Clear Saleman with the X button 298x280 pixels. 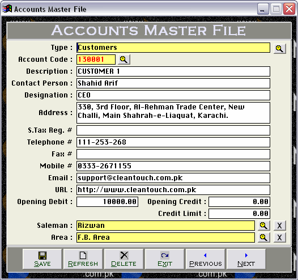[279, 226]
